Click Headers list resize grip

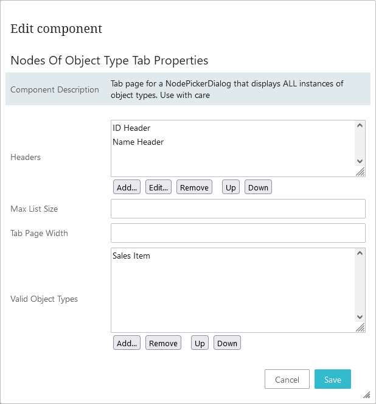360,172
